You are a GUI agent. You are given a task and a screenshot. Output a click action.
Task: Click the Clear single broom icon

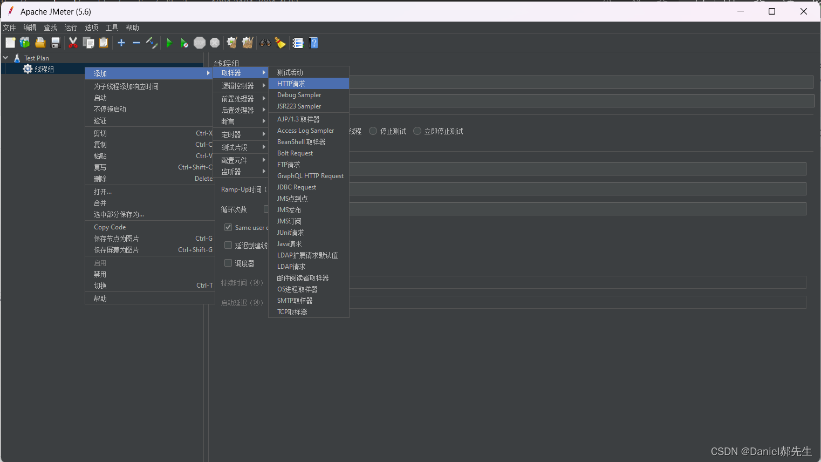(232, 43)
